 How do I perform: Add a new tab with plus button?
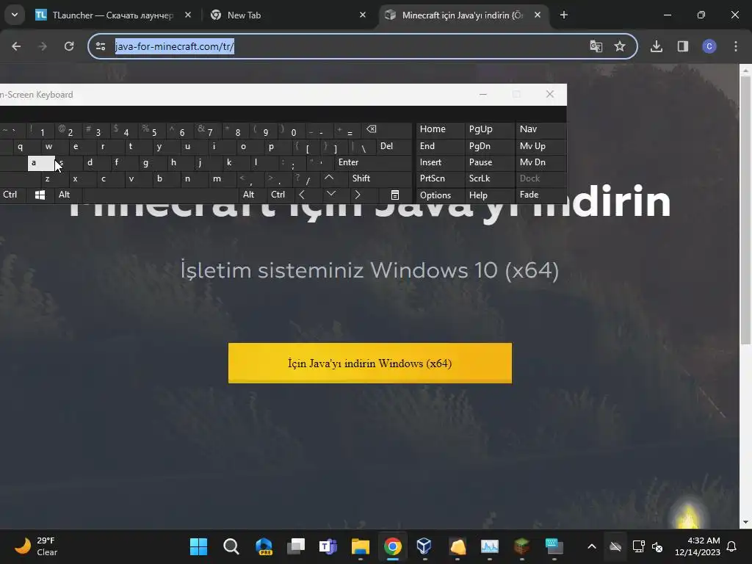pos(563,15)
